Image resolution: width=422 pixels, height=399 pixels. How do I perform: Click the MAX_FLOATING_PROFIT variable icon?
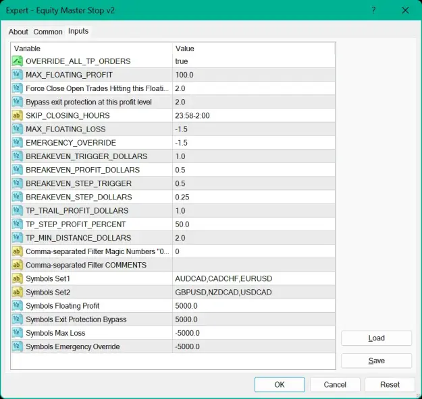click(18, 75)
